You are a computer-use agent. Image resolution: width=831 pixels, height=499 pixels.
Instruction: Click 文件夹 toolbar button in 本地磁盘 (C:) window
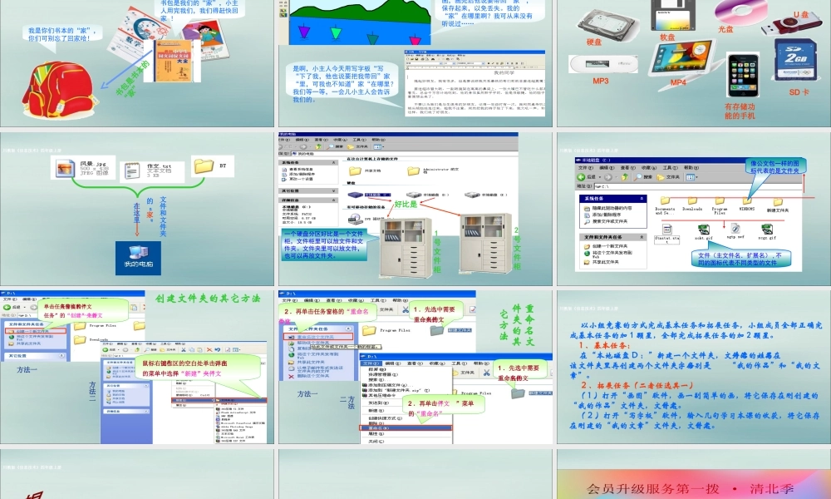point(668,177)
